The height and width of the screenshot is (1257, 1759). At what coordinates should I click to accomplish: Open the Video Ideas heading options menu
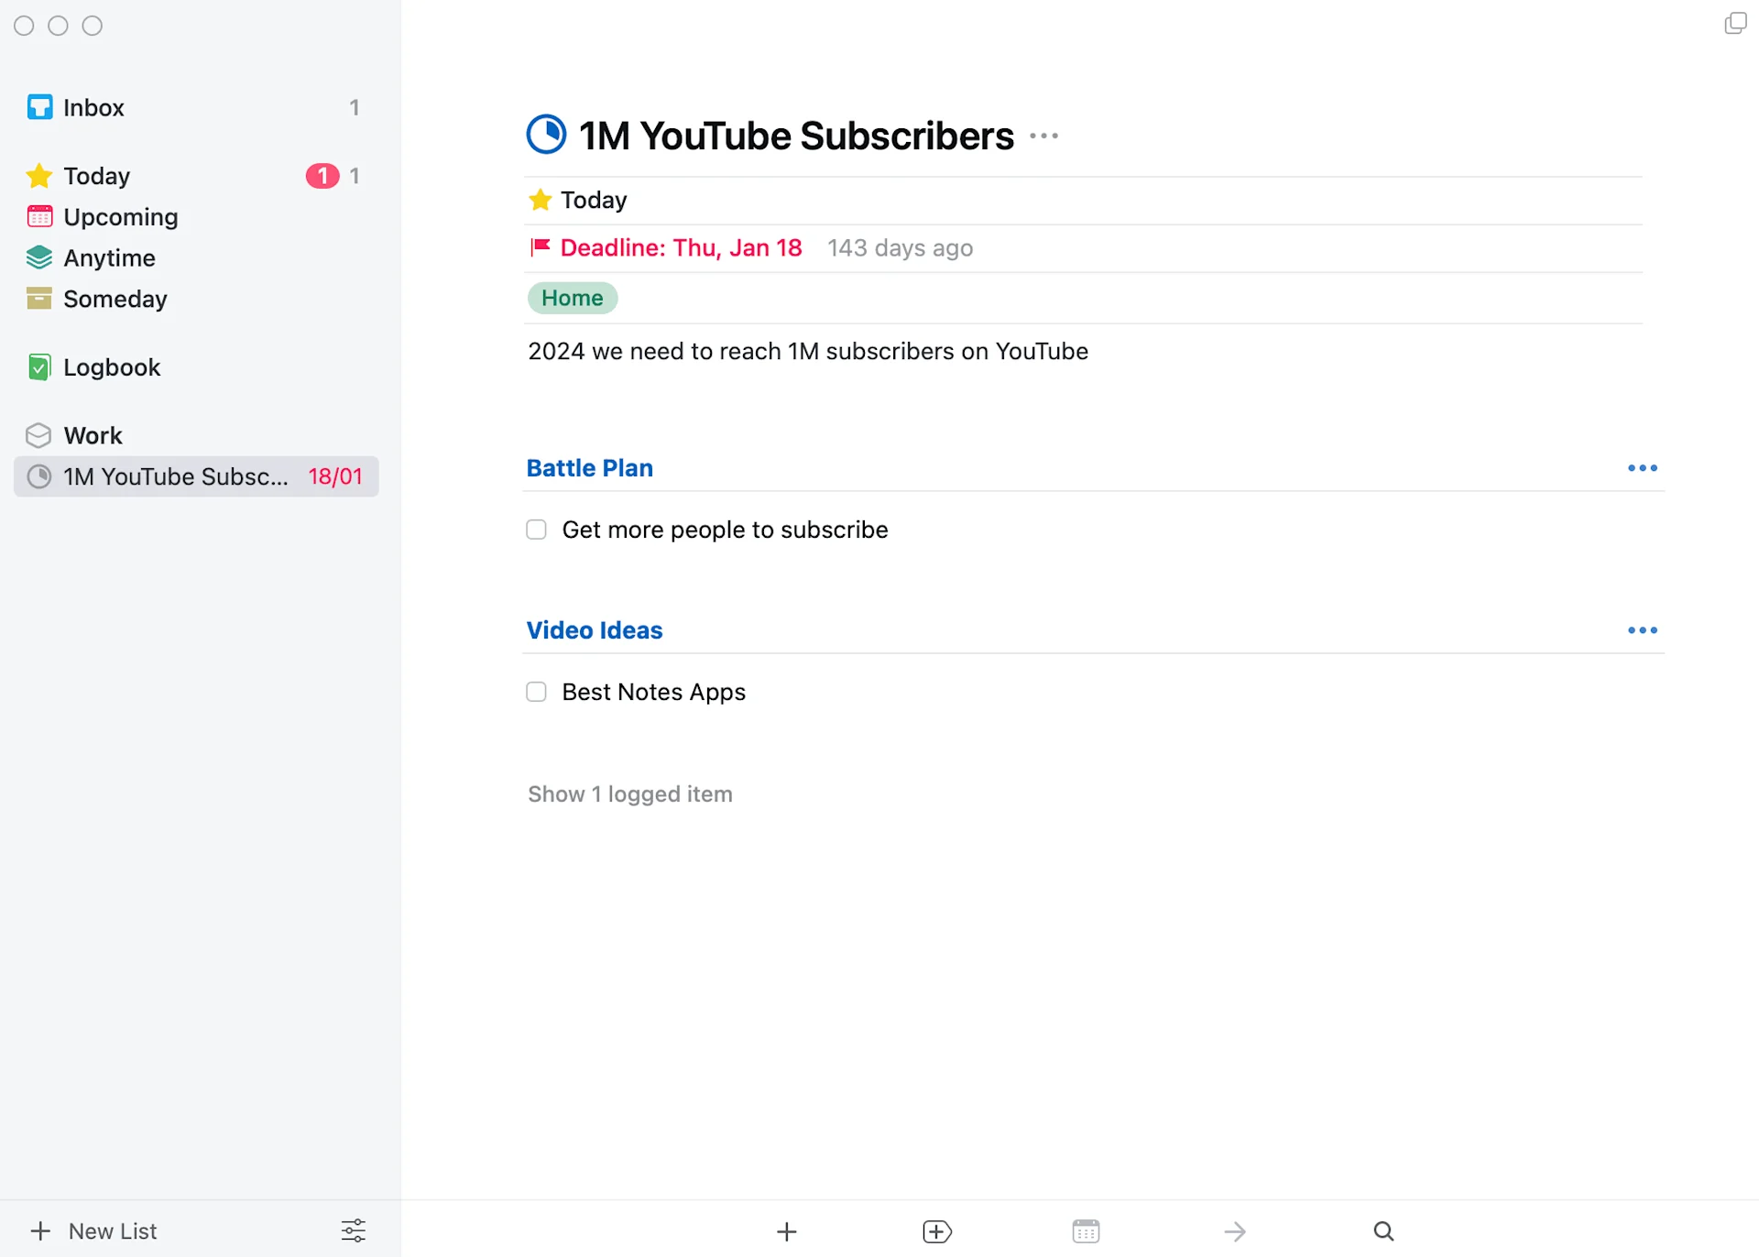point(1641,629)
